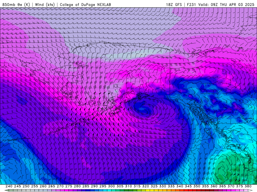257x192 pixels.
Task: Click 'Valid: 09Z THU APR 03 2025' text
Action: 226,4
